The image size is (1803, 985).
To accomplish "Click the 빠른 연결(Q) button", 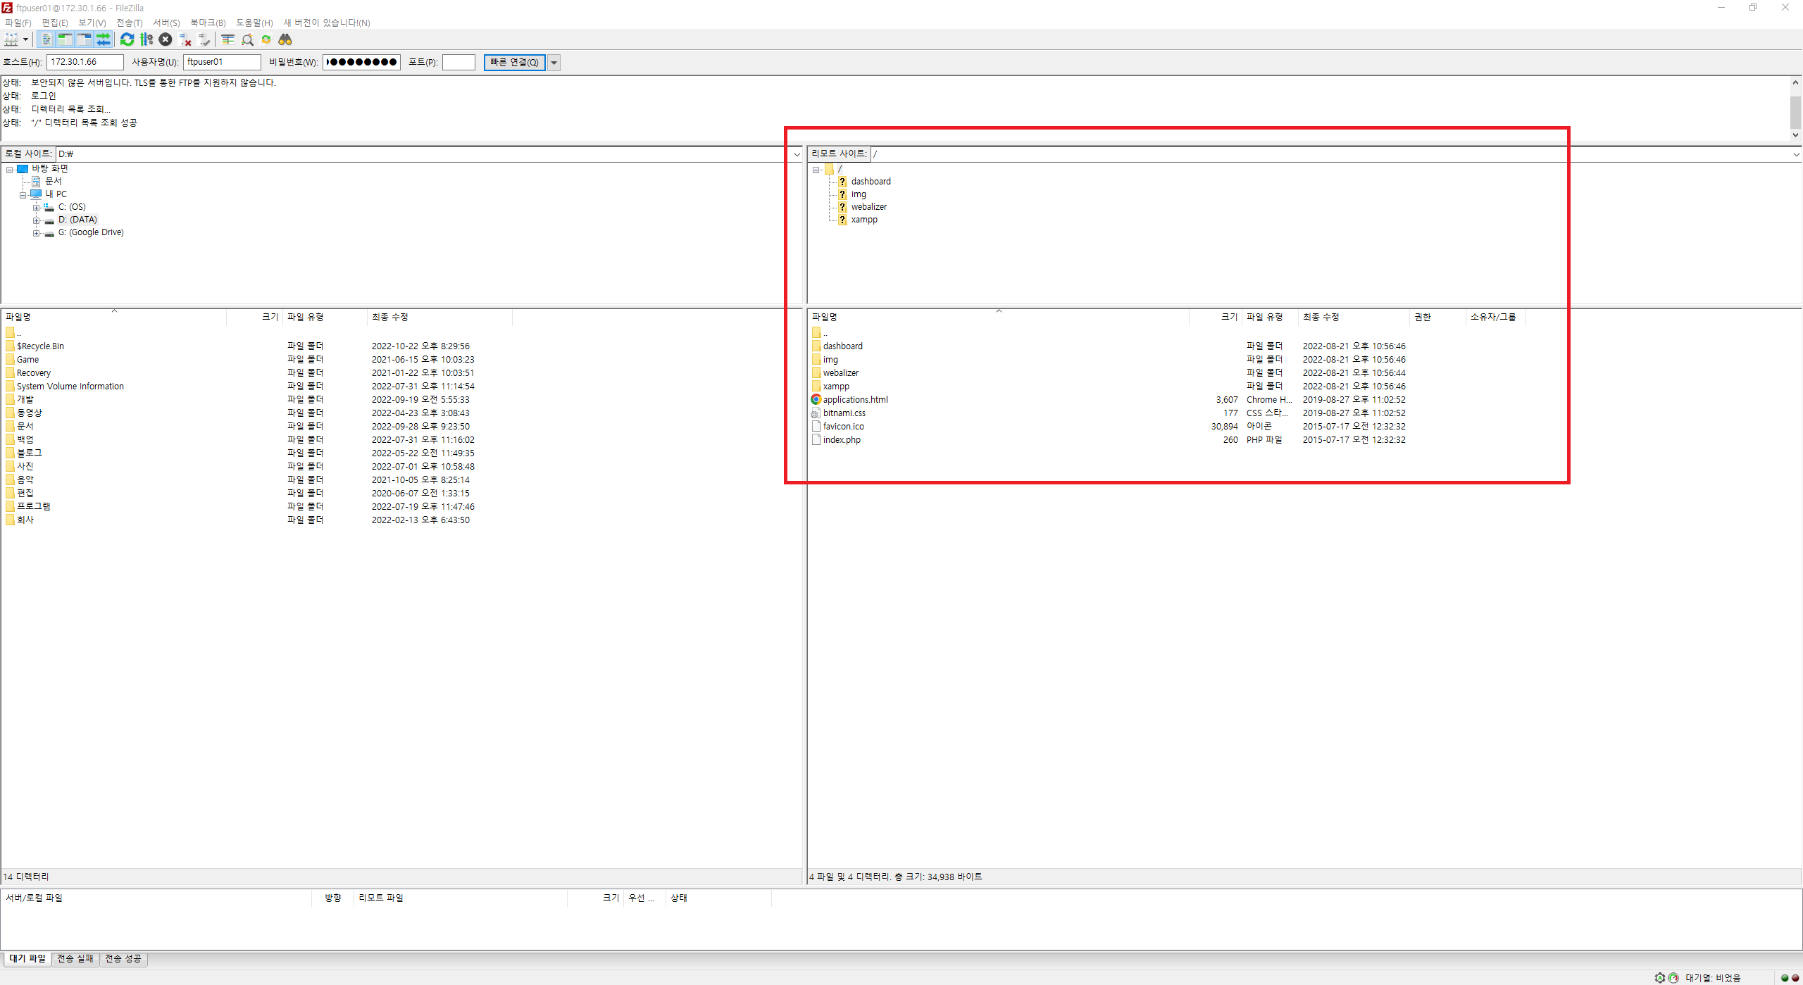I will pos(514,63).
